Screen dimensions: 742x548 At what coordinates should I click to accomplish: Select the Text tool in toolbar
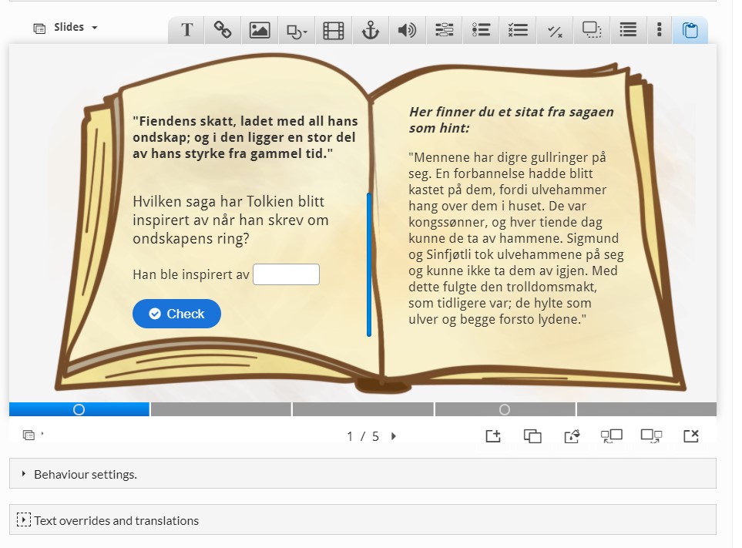(x=187, y=30)
